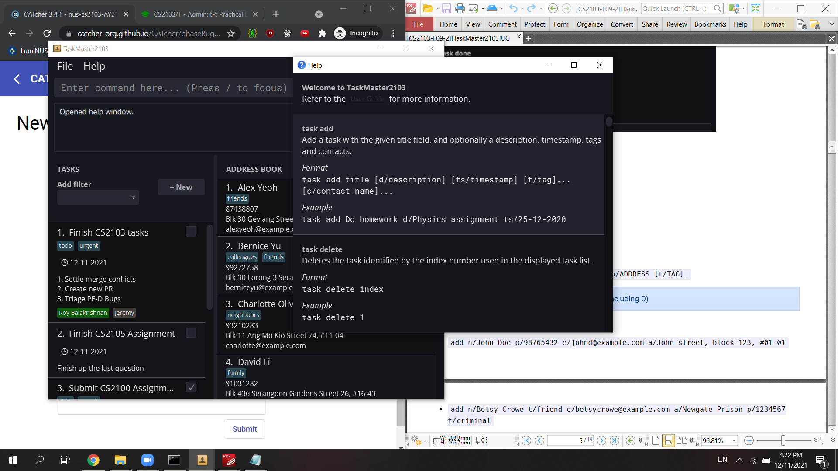The height and width of the screenshot is (471, 838).
Task: Click the Quick Launch search field
Action: (682, 8)
